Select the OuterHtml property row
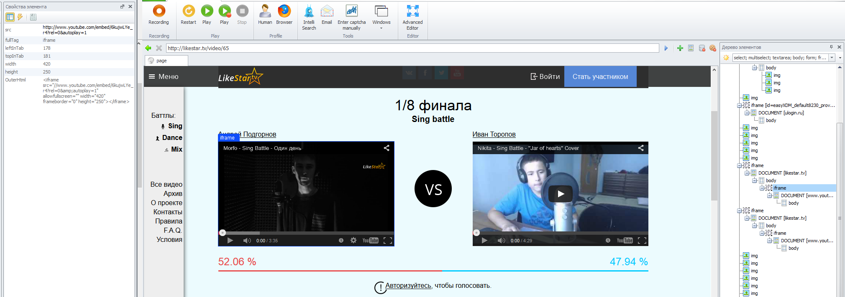The height and width of the screenshot is (297, 845). point(69,91)
